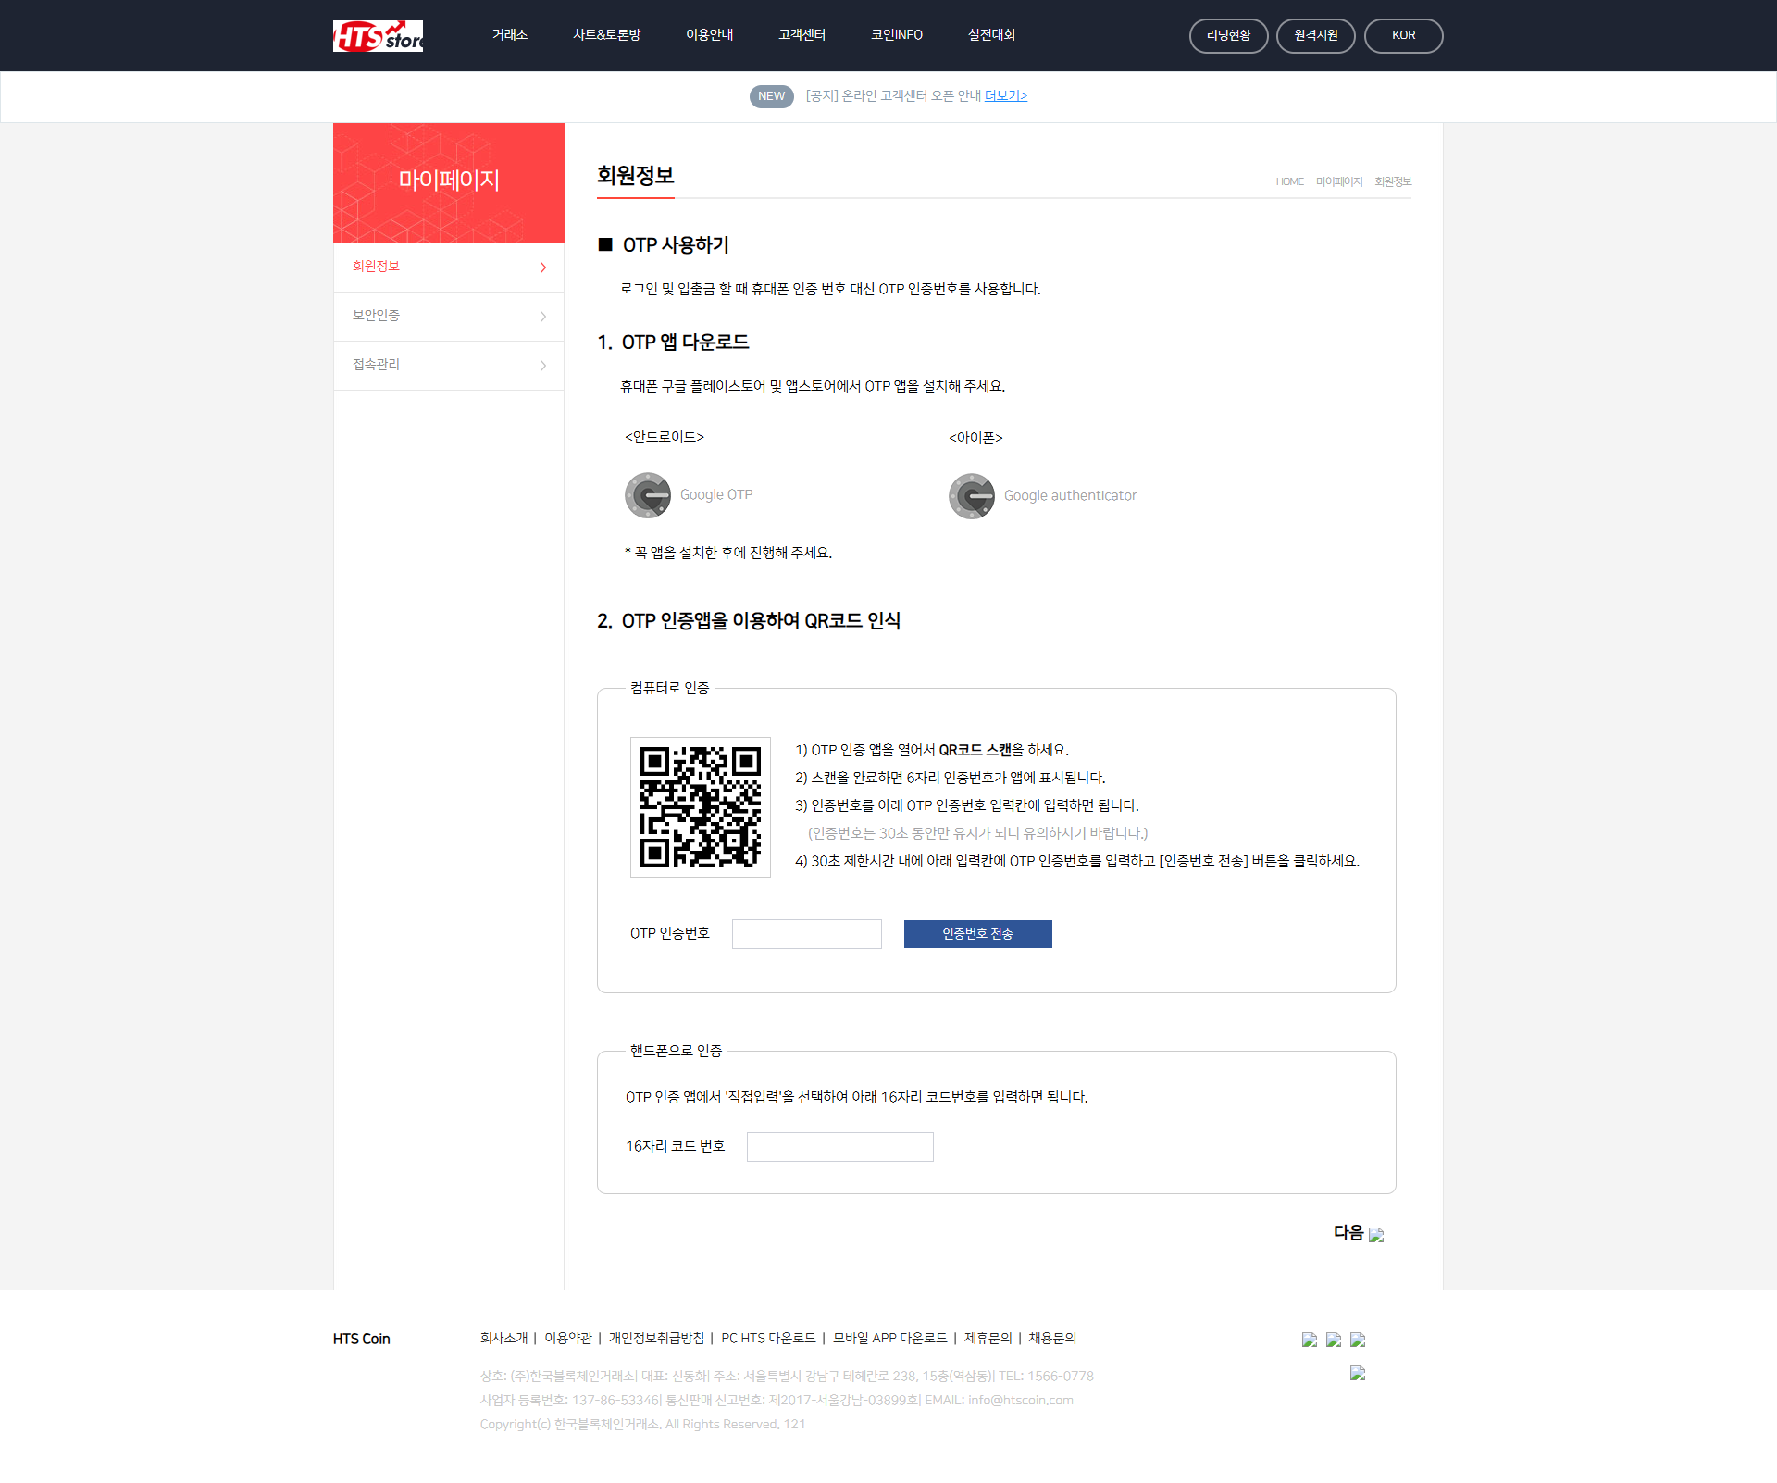
Task: Click the NEW notice badge
Action: [x=771, y=96]
